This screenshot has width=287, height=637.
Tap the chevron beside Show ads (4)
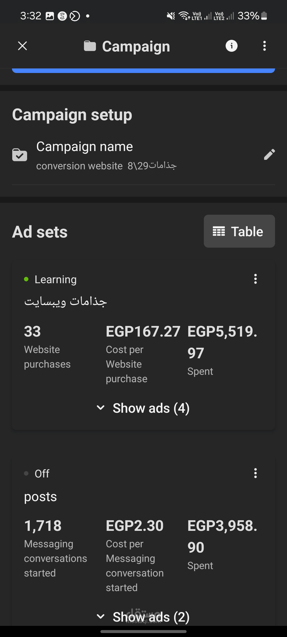point(101,408)
